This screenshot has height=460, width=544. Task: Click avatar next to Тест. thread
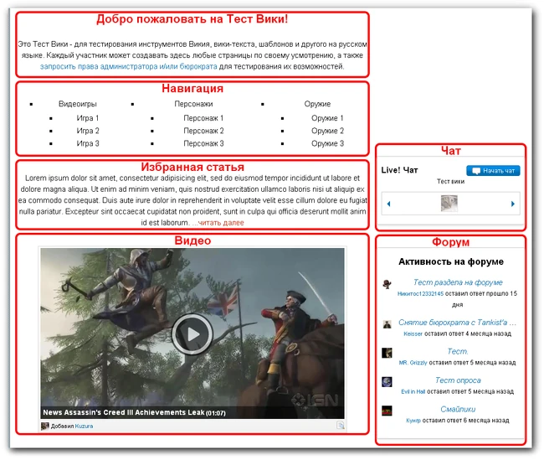387,353
